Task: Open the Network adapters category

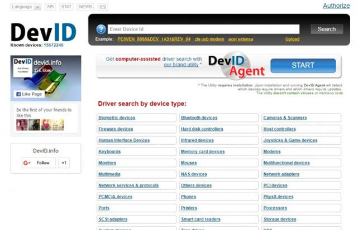Action: pyautogui.click(x=281, y=174)
